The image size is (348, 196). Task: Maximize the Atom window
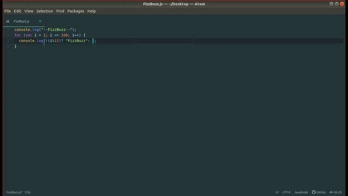(337, 4)
